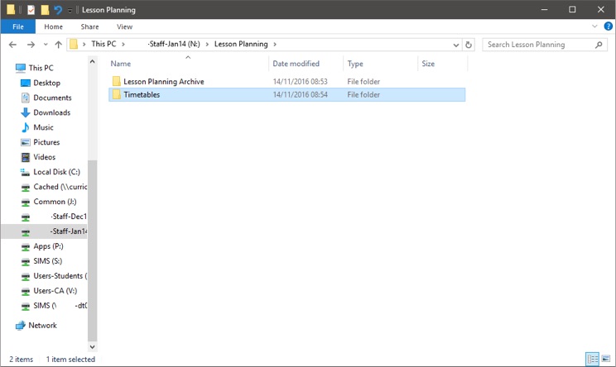616x367 pixels.
Task: Click the navigation pane scrollbar thumb
Action: (93, 250)
